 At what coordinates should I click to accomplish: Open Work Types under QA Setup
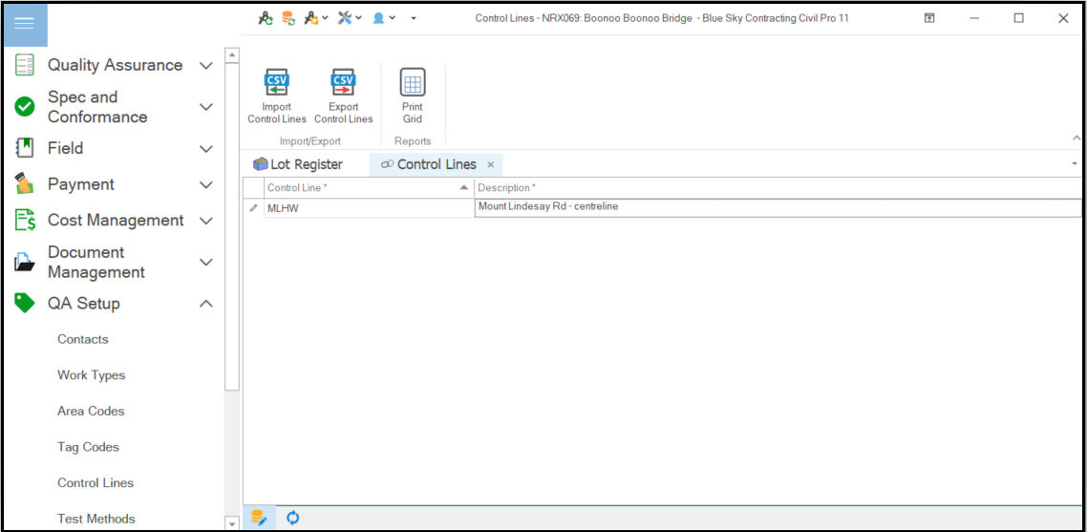pyautogui.click(x=91, y=375)
